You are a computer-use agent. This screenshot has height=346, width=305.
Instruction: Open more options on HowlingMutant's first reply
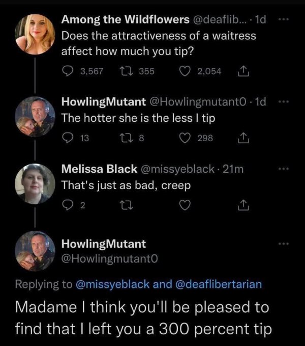285,101
